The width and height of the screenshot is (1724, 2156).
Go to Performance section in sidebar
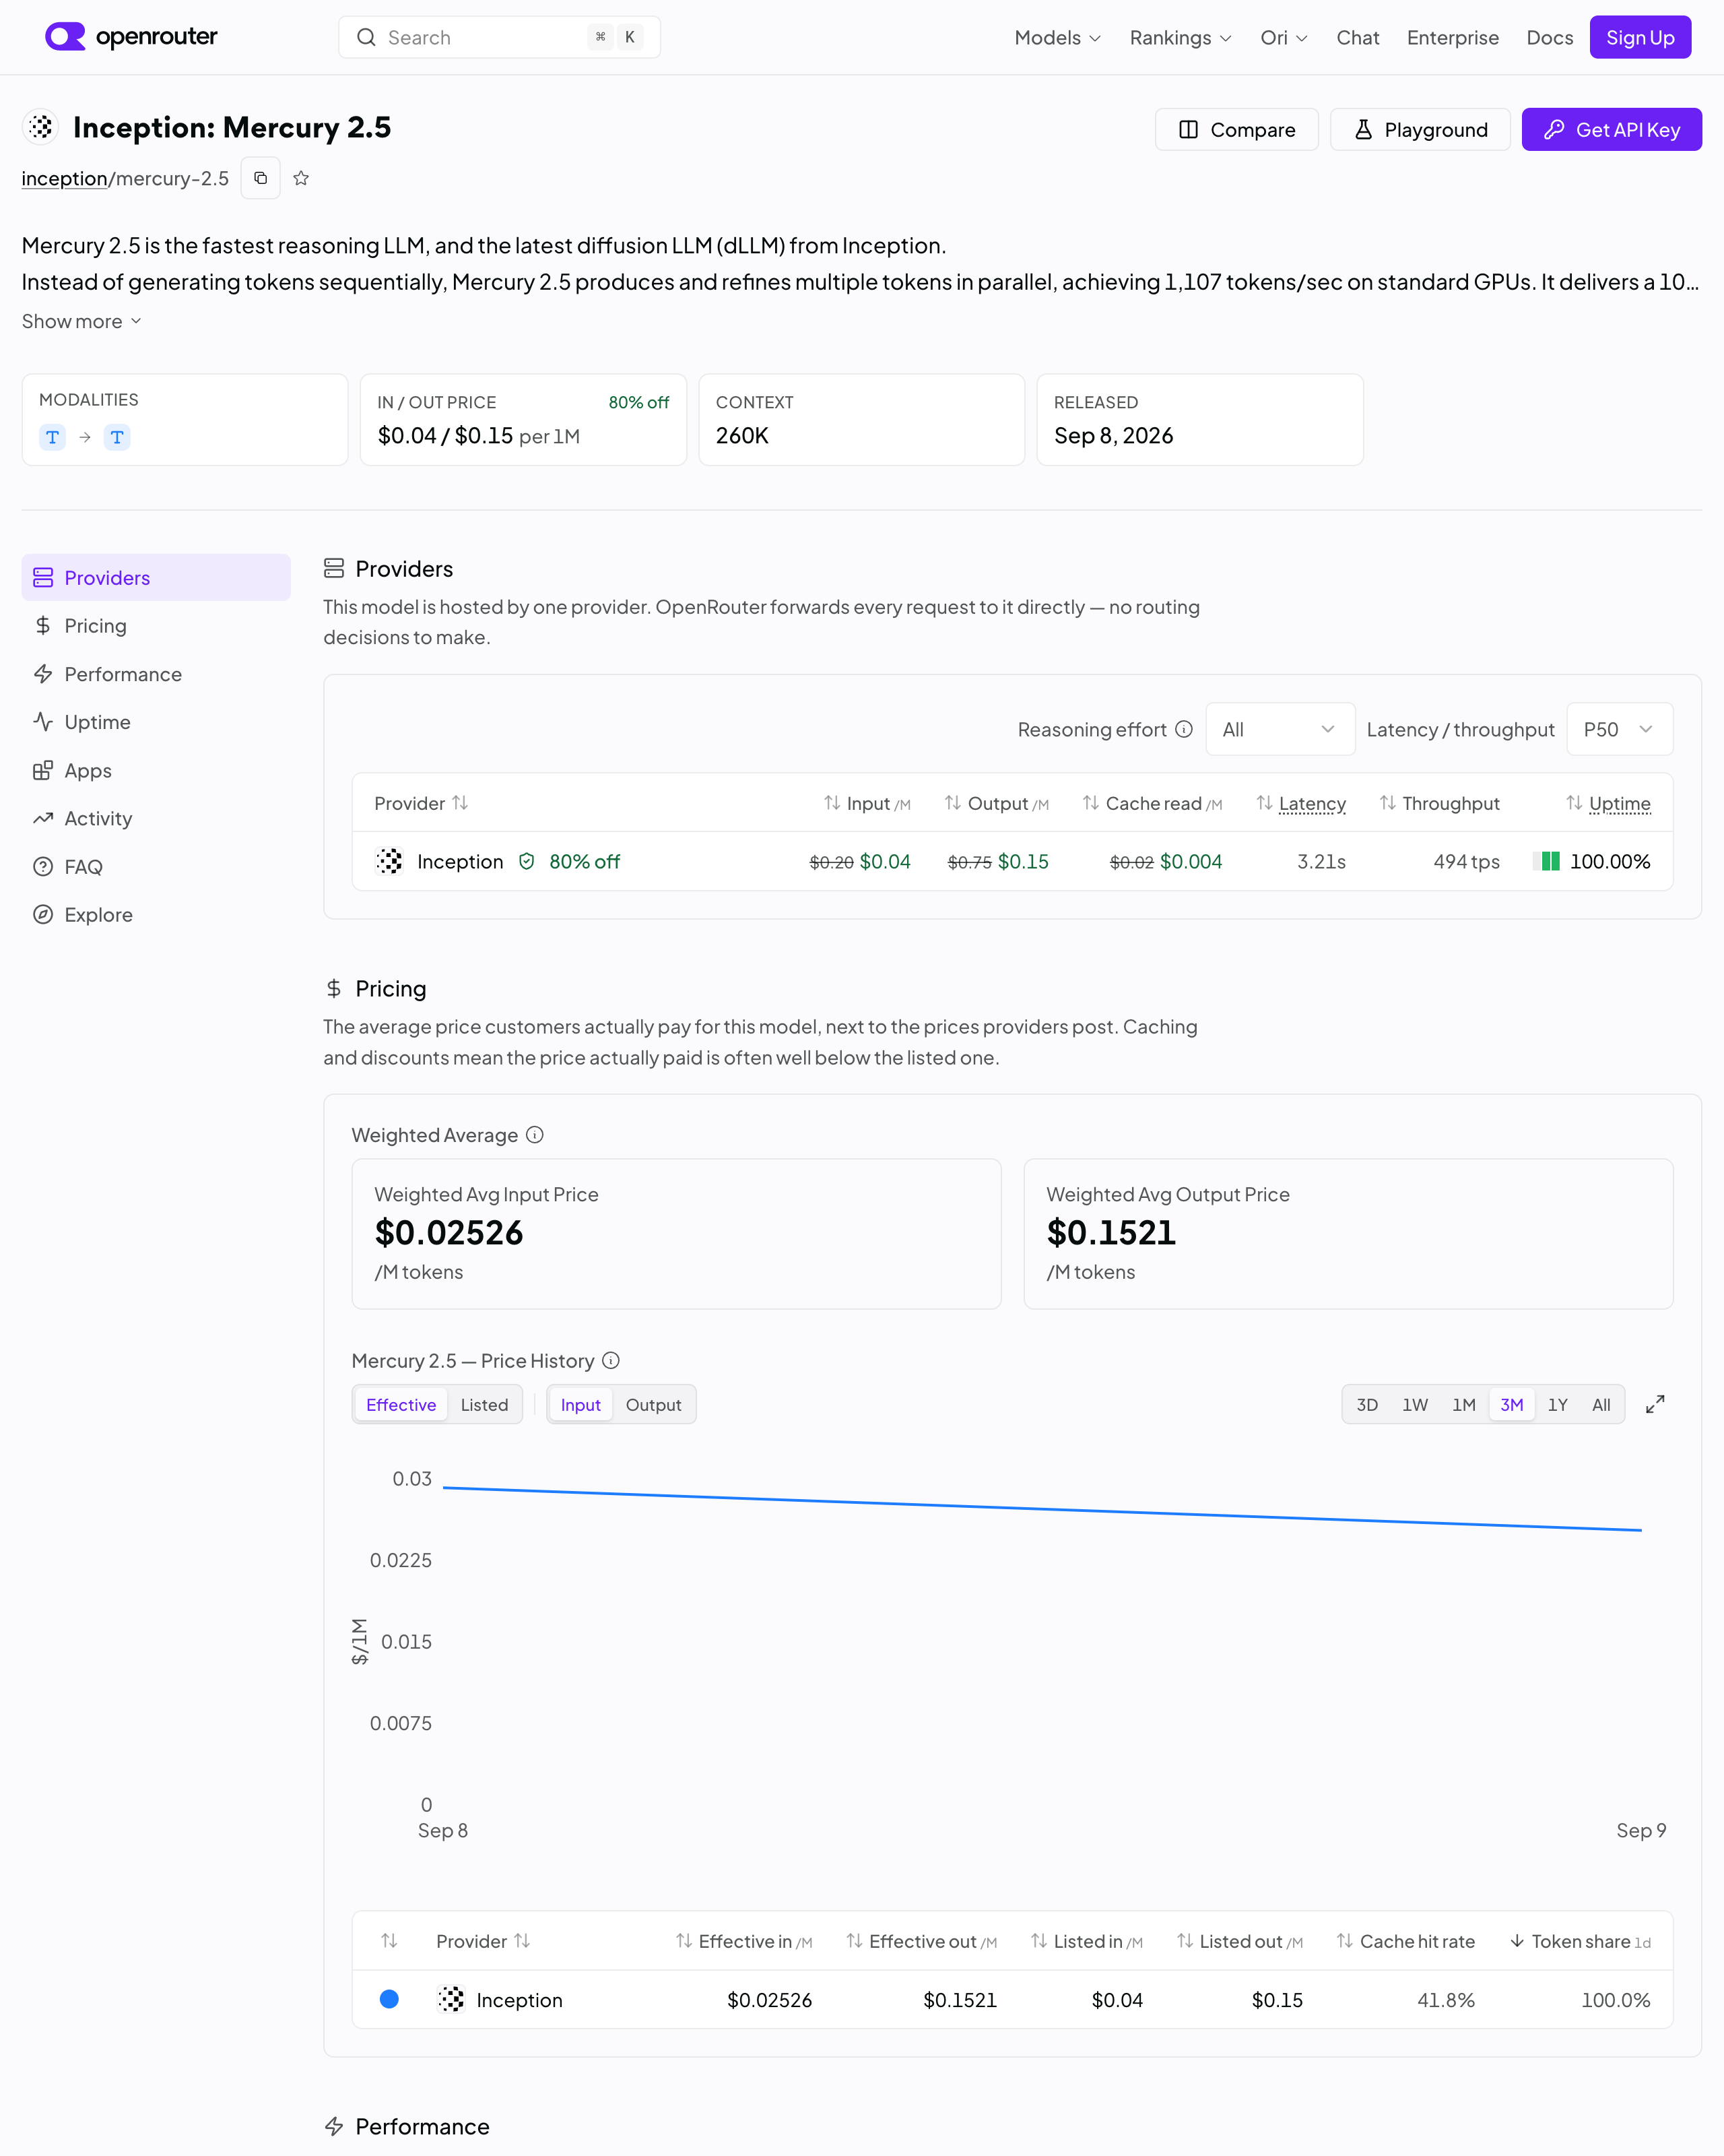(x=156, y=674)
